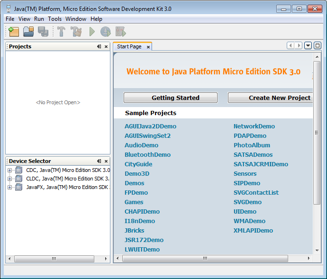Open the Run menu
Image resolution: width=327 pixels, height=279 pixels.
tap(39, 19)
